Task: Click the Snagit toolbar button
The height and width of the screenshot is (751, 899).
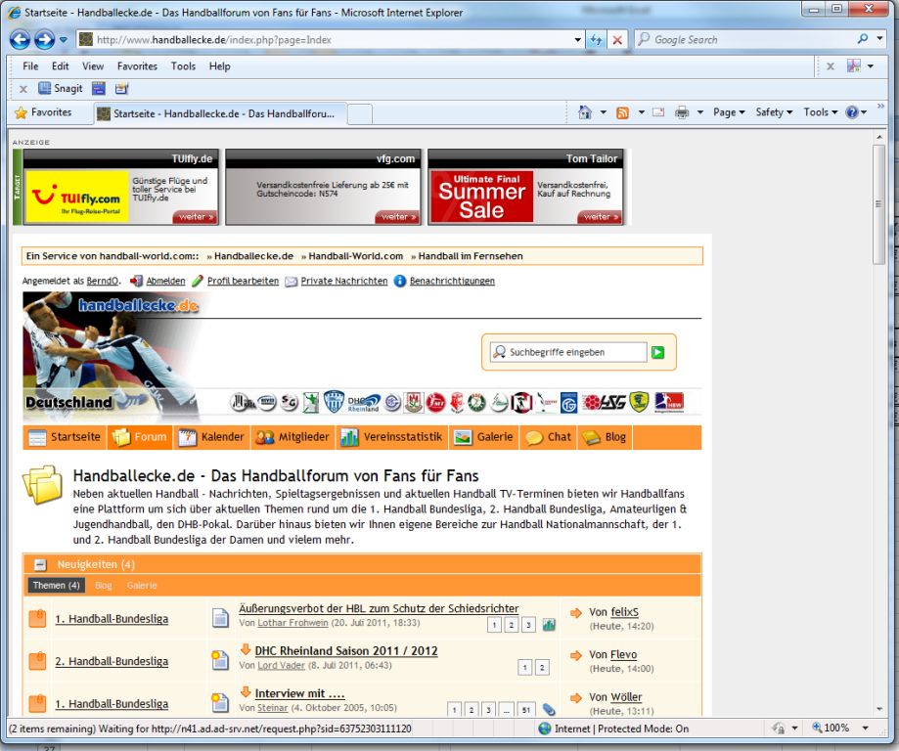Action: 61,88
